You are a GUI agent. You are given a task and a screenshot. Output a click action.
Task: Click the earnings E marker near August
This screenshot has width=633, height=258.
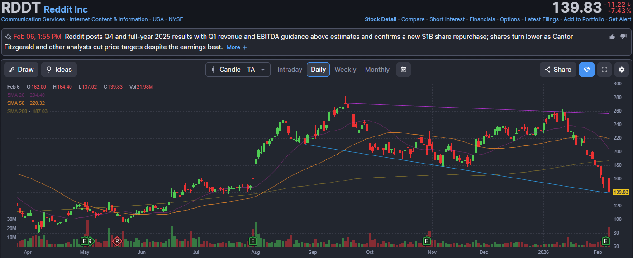pyautogui.click(x=253, y=241)
